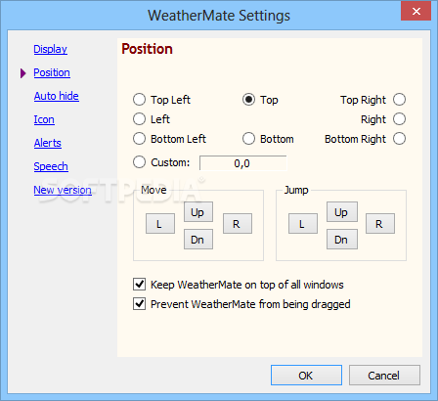The image size is (438, 401).
Task: Select the Top position radio
Action: [x=248, y=100]
